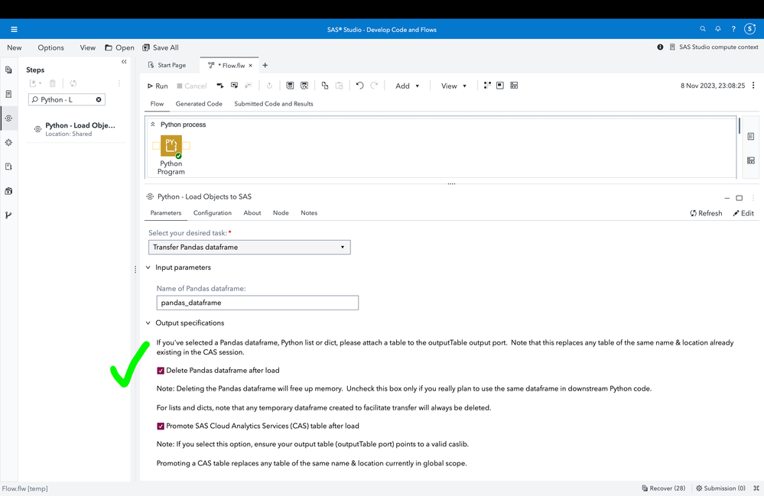Add a new tab with plus
The image size is (764, 496).
[x=265, y=65]
